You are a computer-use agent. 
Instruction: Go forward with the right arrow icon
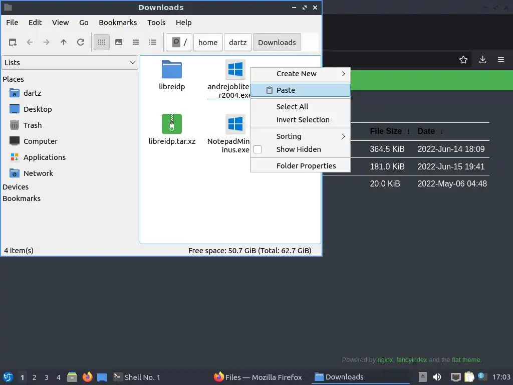[47, 42]
